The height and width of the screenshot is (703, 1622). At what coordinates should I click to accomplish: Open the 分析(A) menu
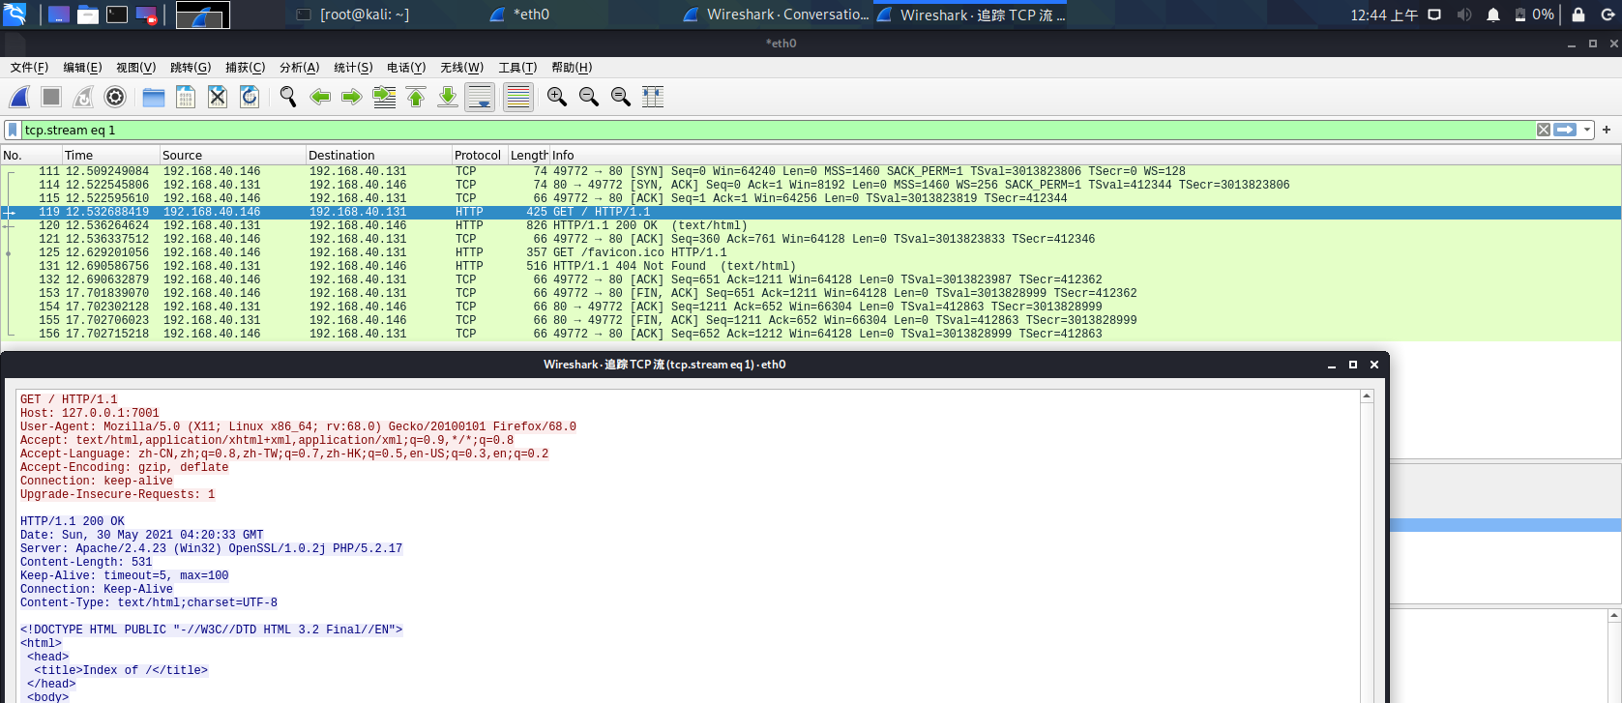coord(299,68)
